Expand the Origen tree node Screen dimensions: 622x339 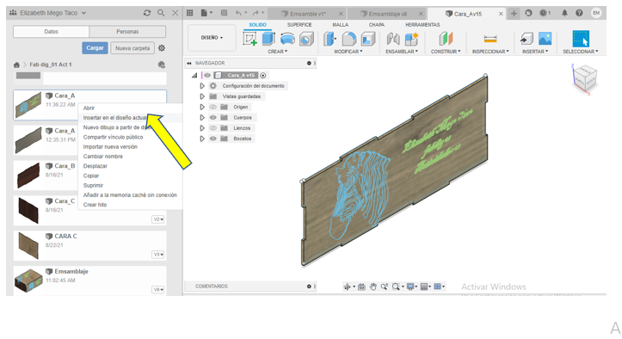tap(202, 107)
